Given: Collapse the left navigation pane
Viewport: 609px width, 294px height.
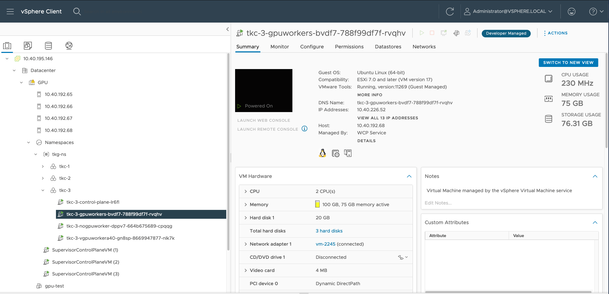Looking at the screenshot, I should point(228,29).
